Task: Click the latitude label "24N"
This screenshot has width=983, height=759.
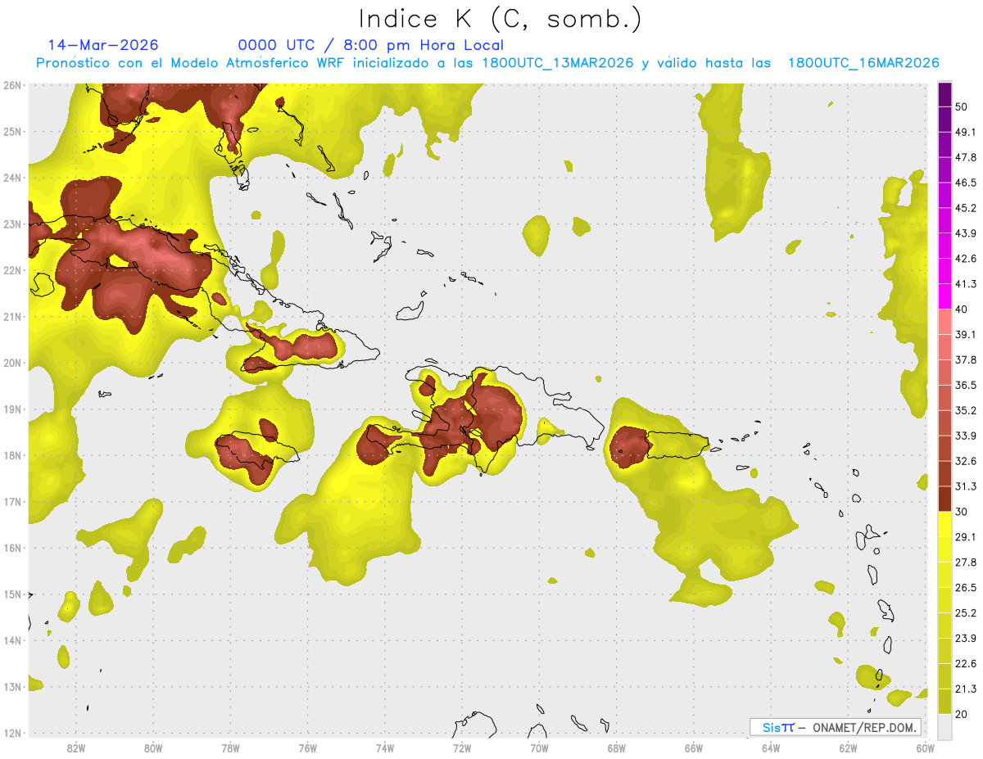Action: 12,178
